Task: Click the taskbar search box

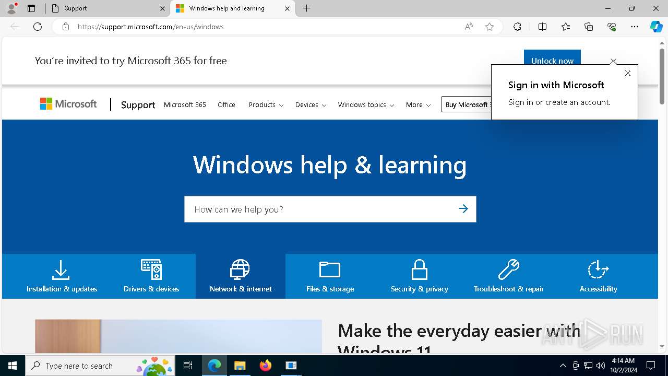Action: coord(100,366)
